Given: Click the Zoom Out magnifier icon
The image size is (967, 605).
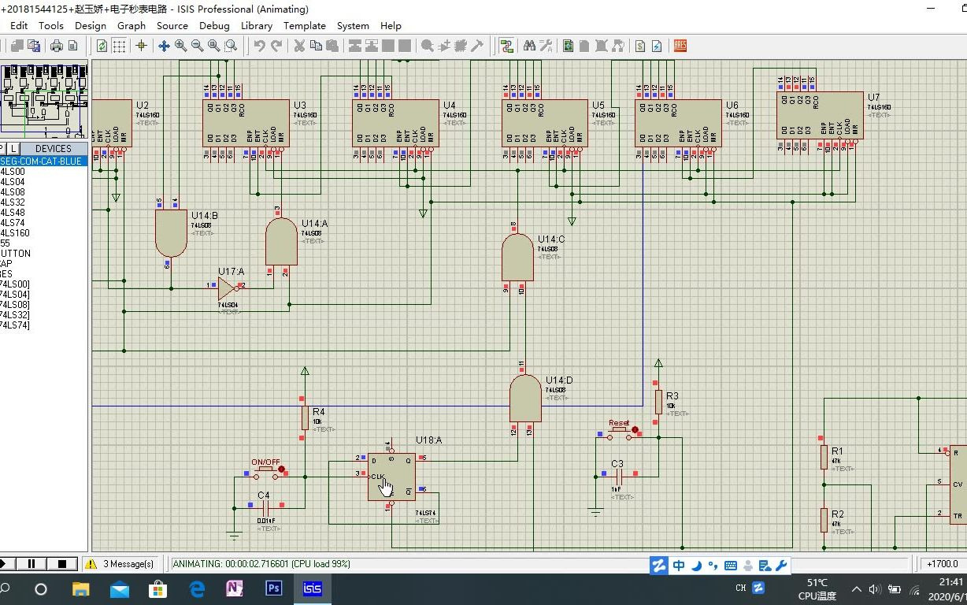Looking at the screenshot, I should pyautogui.click(x=198, y=46).
